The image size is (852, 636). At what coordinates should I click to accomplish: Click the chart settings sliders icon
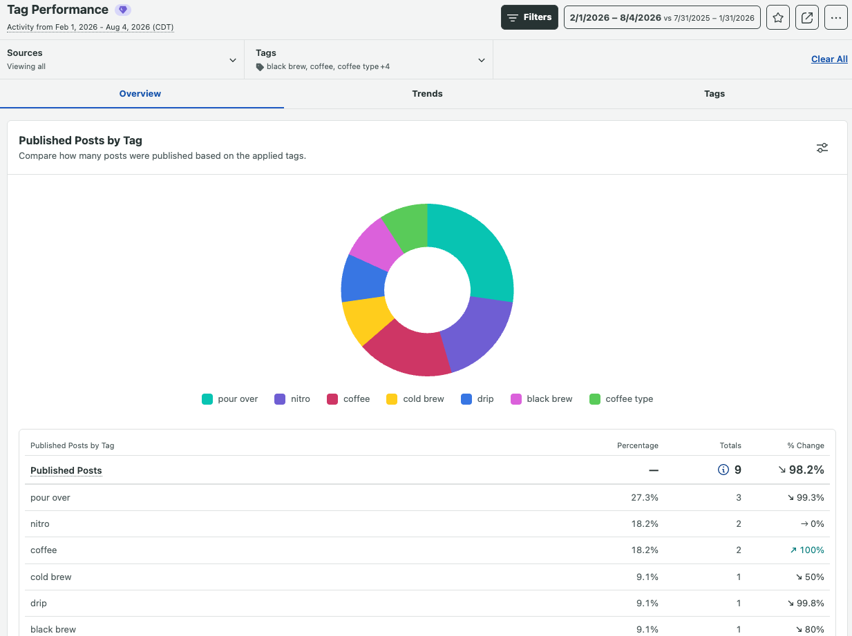pyautogui.click(x=822, y=148)
